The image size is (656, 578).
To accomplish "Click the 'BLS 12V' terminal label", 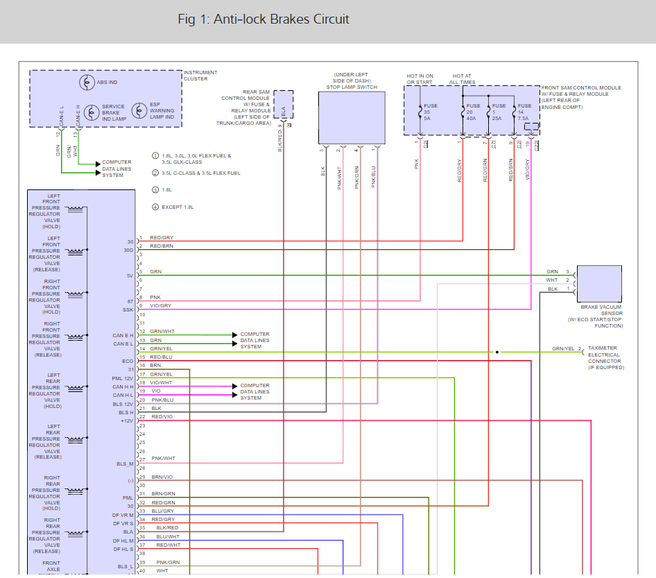I will [123, 405].
